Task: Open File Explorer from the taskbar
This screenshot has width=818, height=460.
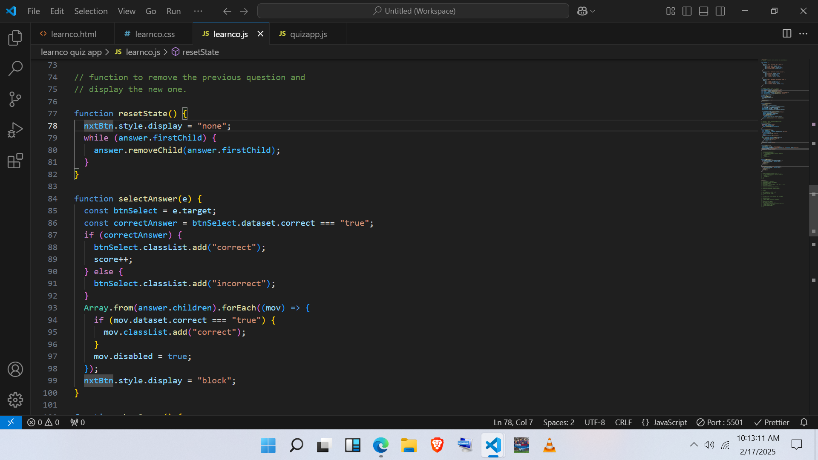Action: [409, 446]
